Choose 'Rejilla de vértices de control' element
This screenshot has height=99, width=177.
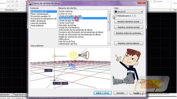[x=71, y=37]
